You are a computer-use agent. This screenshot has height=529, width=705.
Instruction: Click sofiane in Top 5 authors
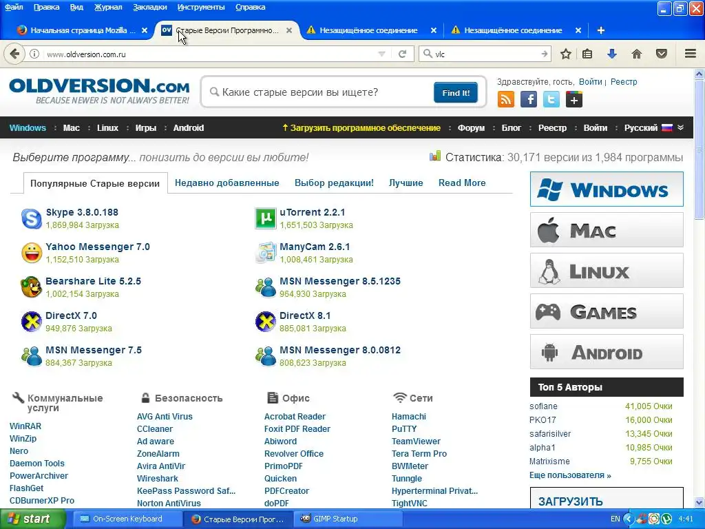tap(543, 406)
